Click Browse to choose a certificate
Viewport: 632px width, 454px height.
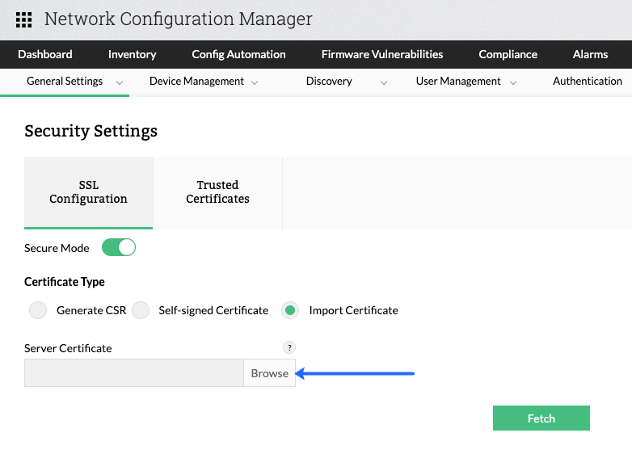(x=269, y=373)
